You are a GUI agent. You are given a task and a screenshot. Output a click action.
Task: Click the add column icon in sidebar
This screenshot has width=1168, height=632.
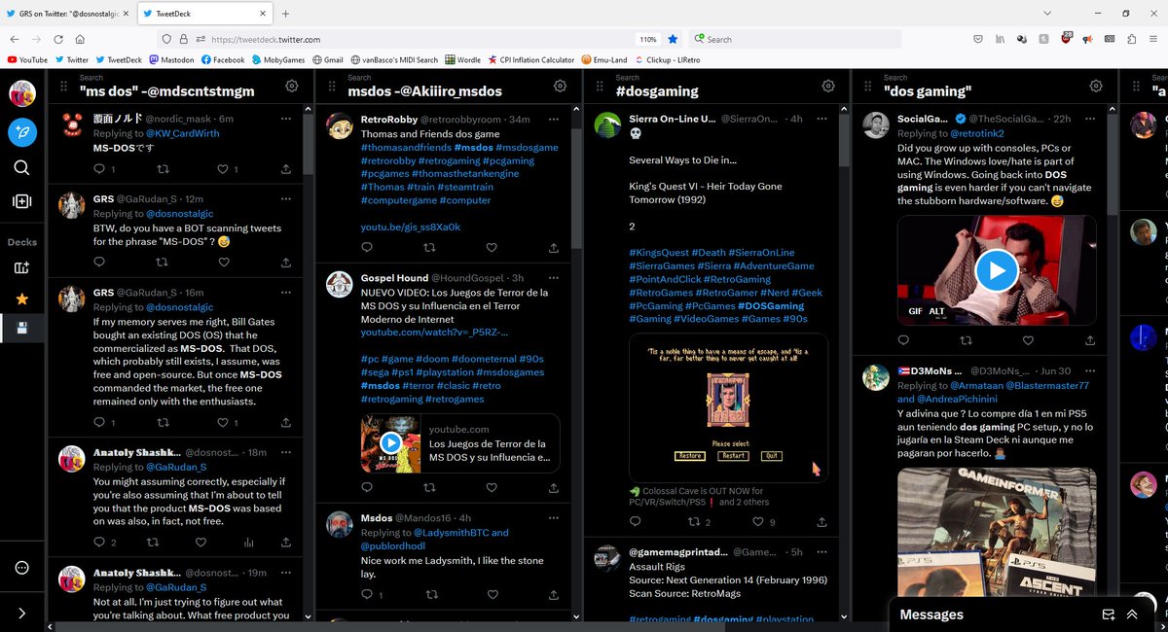click(x=21, y=201)
